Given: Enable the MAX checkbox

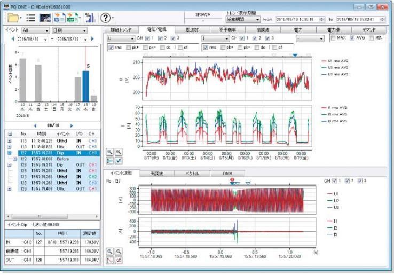Looking at the screenshot, I should (334, 38).
